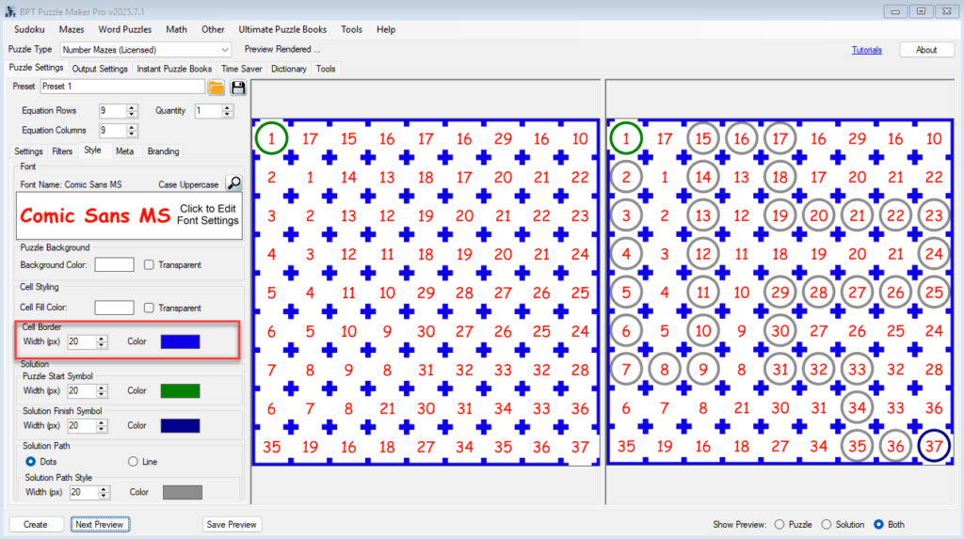Click the Preset name input field

point(121,87)
